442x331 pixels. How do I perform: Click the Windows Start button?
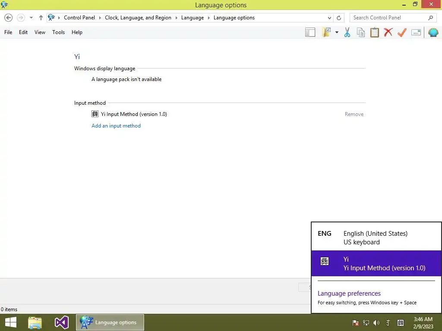coord(11,322)
